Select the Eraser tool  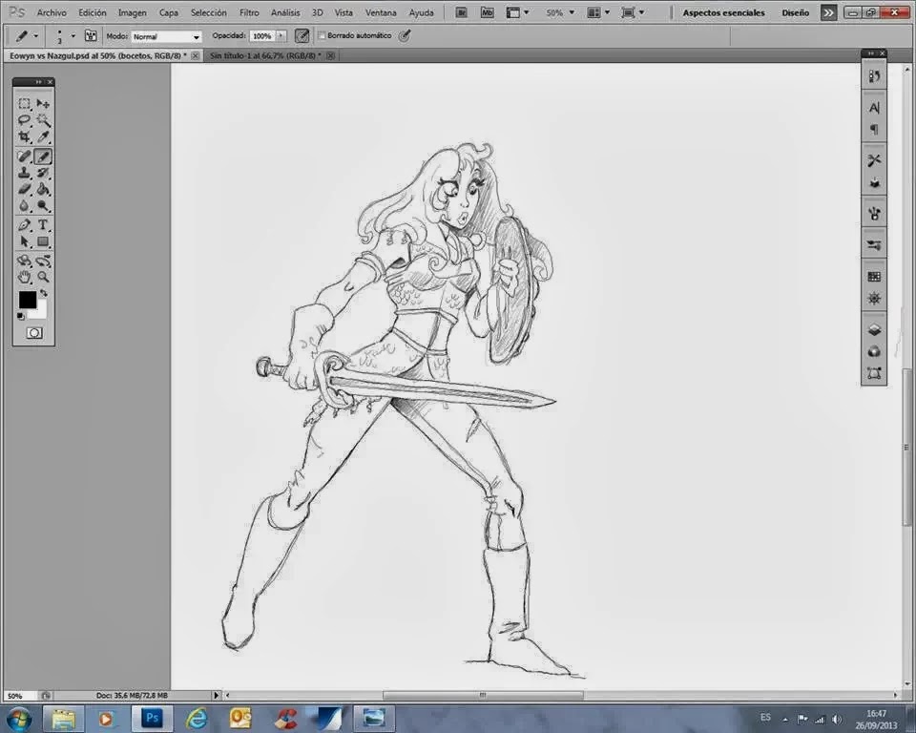(x=24, y=189)
